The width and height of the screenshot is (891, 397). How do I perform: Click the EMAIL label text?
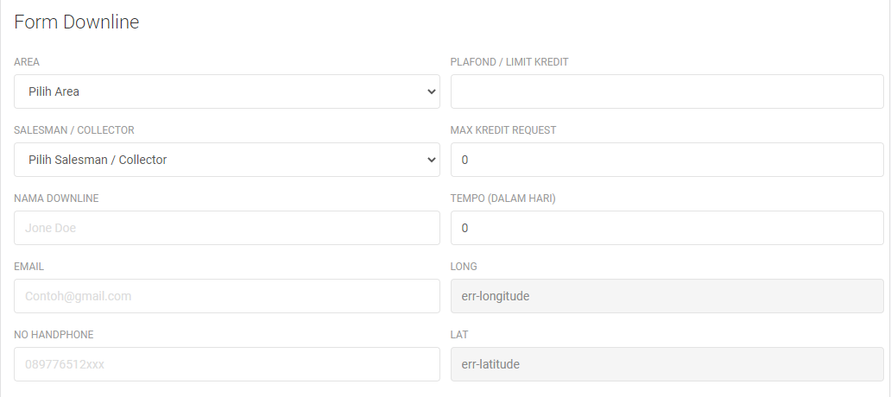pos(28,267)
